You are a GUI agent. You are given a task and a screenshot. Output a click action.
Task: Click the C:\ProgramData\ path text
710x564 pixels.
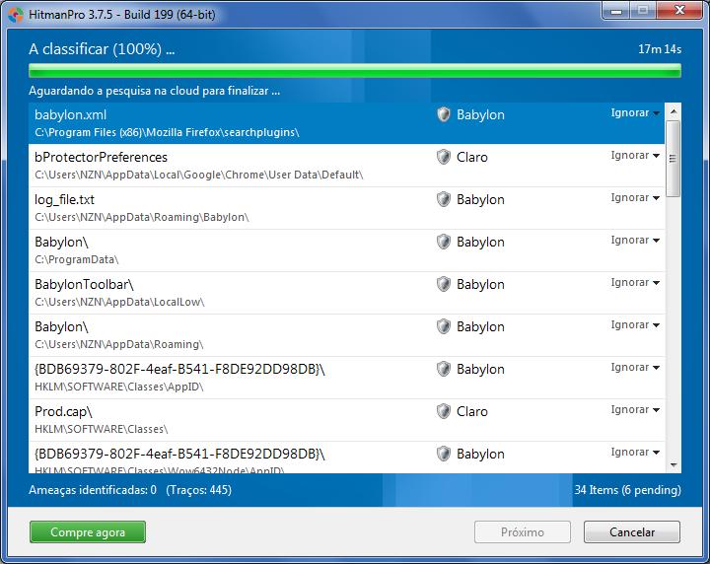[x=77, y=260]
